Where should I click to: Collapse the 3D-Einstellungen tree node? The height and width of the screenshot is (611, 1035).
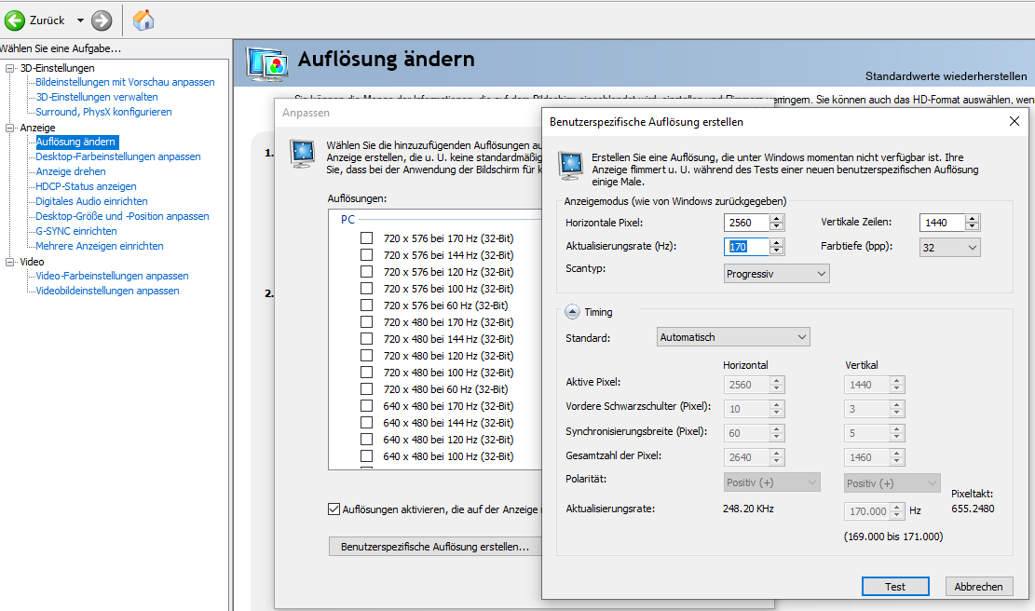[x=10, y=68]
